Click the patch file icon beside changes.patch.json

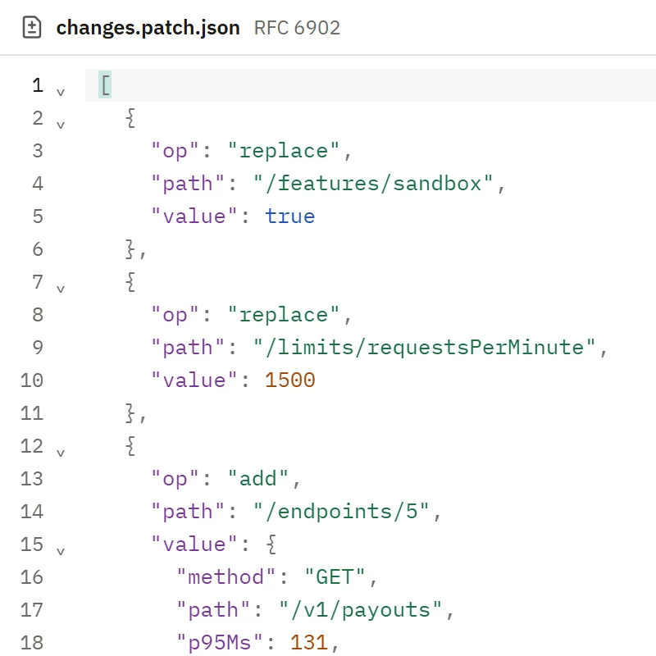(x=32, y=28)
